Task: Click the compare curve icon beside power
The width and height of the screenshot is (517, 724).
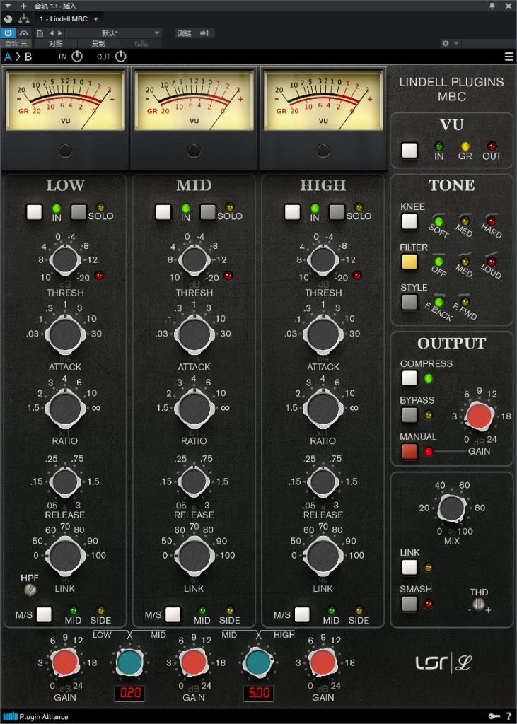Action: click(24, 33)
